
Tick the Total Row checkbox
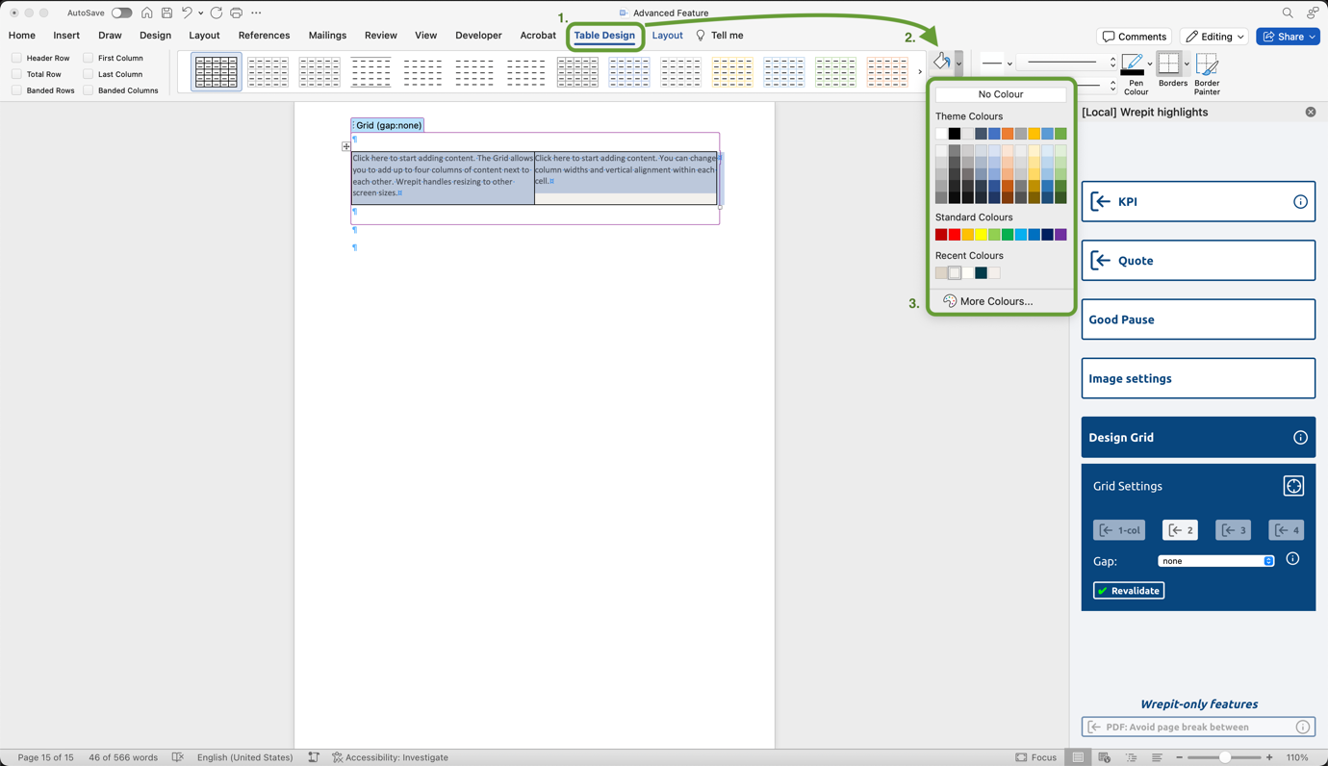16,74
